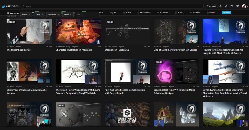
Task: Click the Jobs briefcase icon
Action: coord(111,12)
